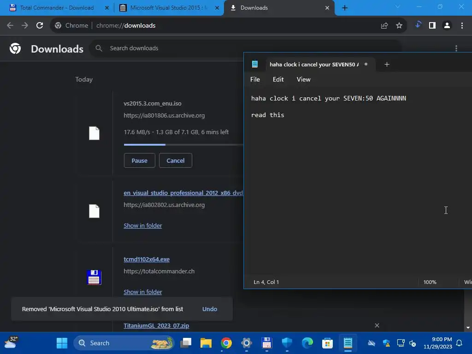Open the Chrome three-dot main menu
The height and width of the screenshot is (354, 472).
click(462, 26)
